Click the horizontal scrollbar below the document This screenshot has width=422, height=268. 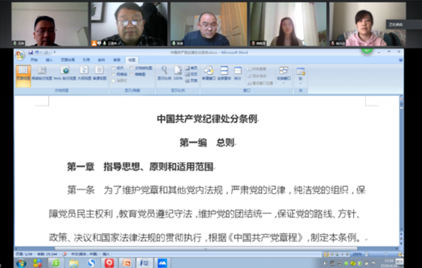[x=206, y=249]
